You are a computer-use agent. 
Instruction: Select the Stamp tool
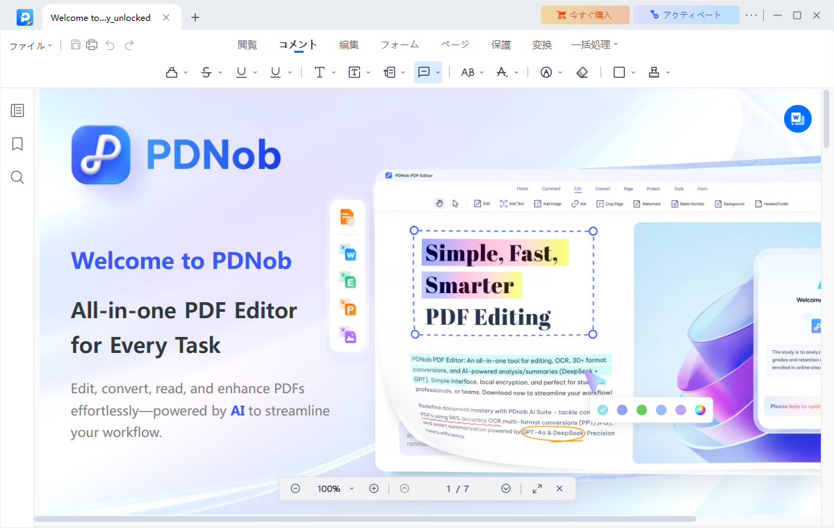pyautogui.click(x=653, y=72)
